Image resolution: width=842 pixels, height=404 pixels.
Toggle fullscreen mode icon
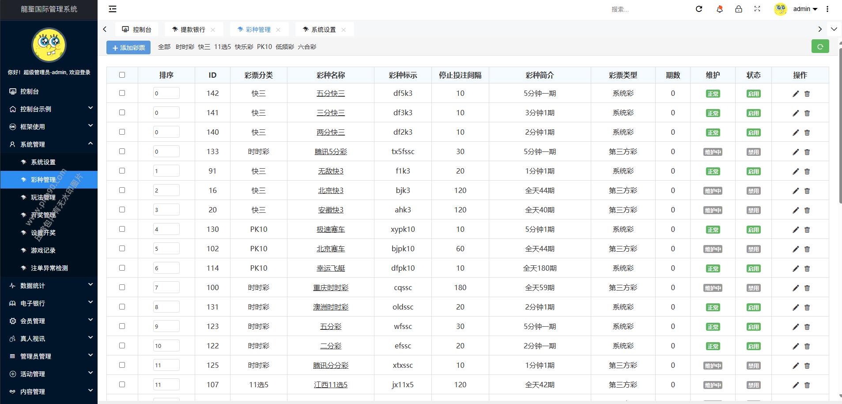click(757, 9)
